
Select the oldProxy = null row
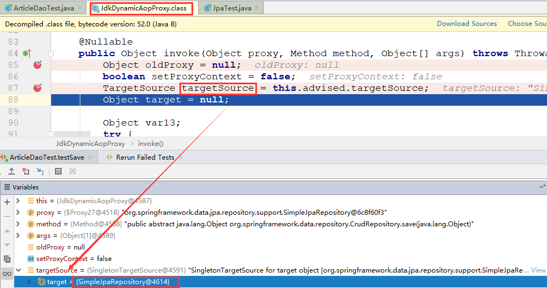[x=281, y=247]
